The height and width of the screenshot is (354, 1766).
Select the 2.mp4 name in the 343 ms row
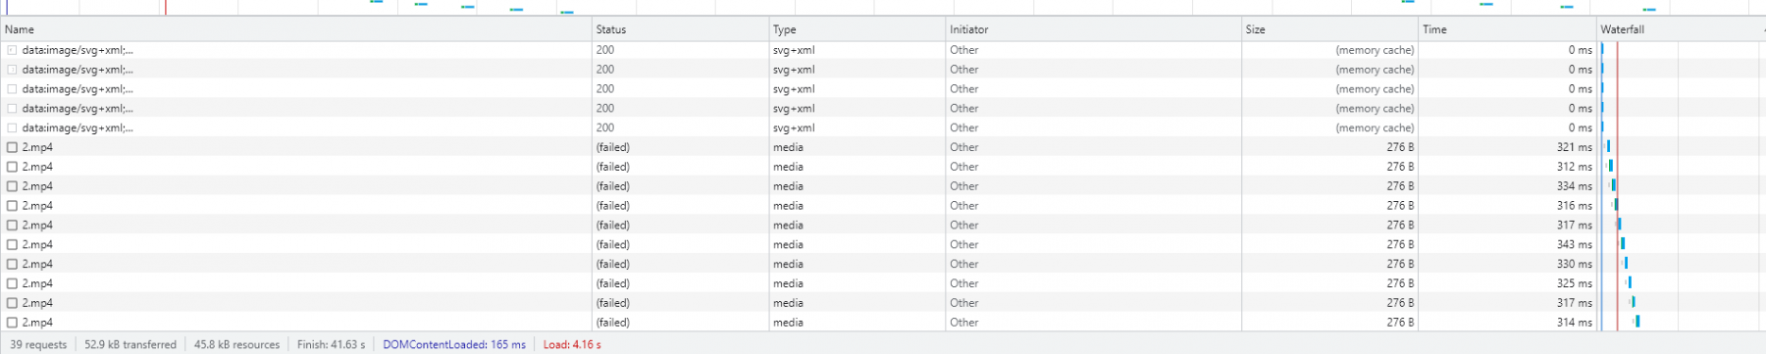(37, 244)
